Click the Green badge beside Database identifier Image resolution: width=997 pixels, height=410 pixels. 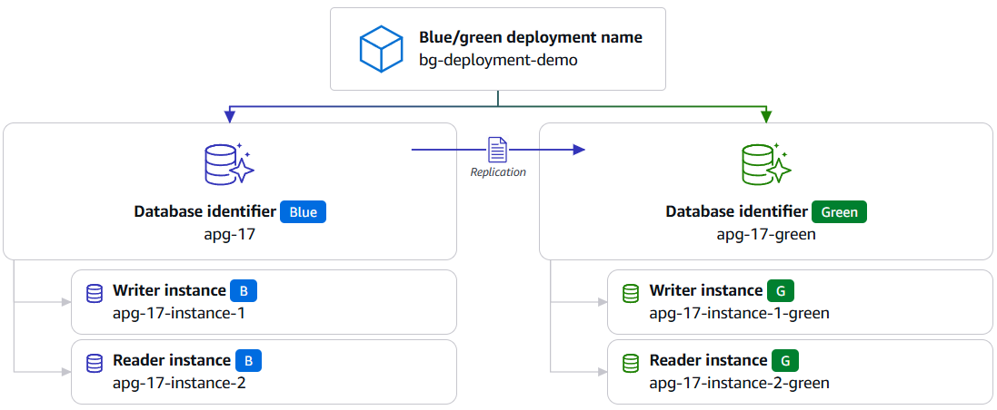[x=840, y=212]
